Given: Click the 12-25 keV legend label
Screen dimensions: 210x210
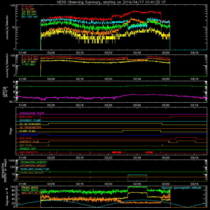Looking at the screenshot, I should coord(29,12).
